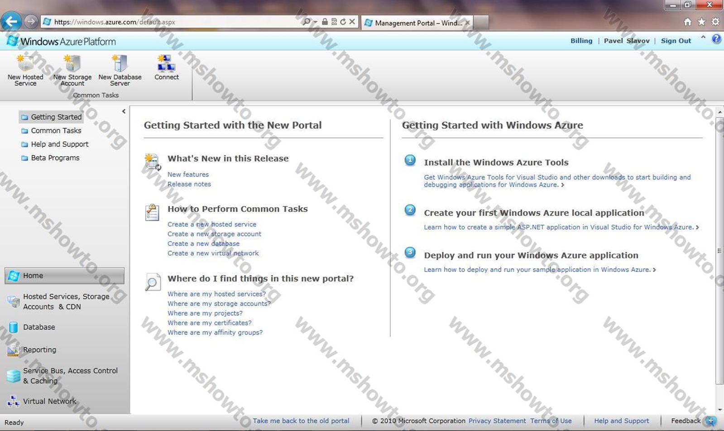Viewport: 724px width, 431px height.
Task: Click the compatibility view icon in address bar
Action: click(334, 22)
